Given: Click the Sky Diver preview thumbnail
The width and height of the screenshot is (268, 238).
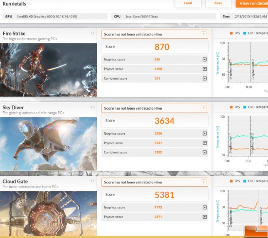Looking at the screenshot, I should 48,144.
